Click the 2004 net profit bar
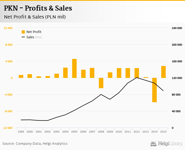185x150 pixels. tap(66, 73)
